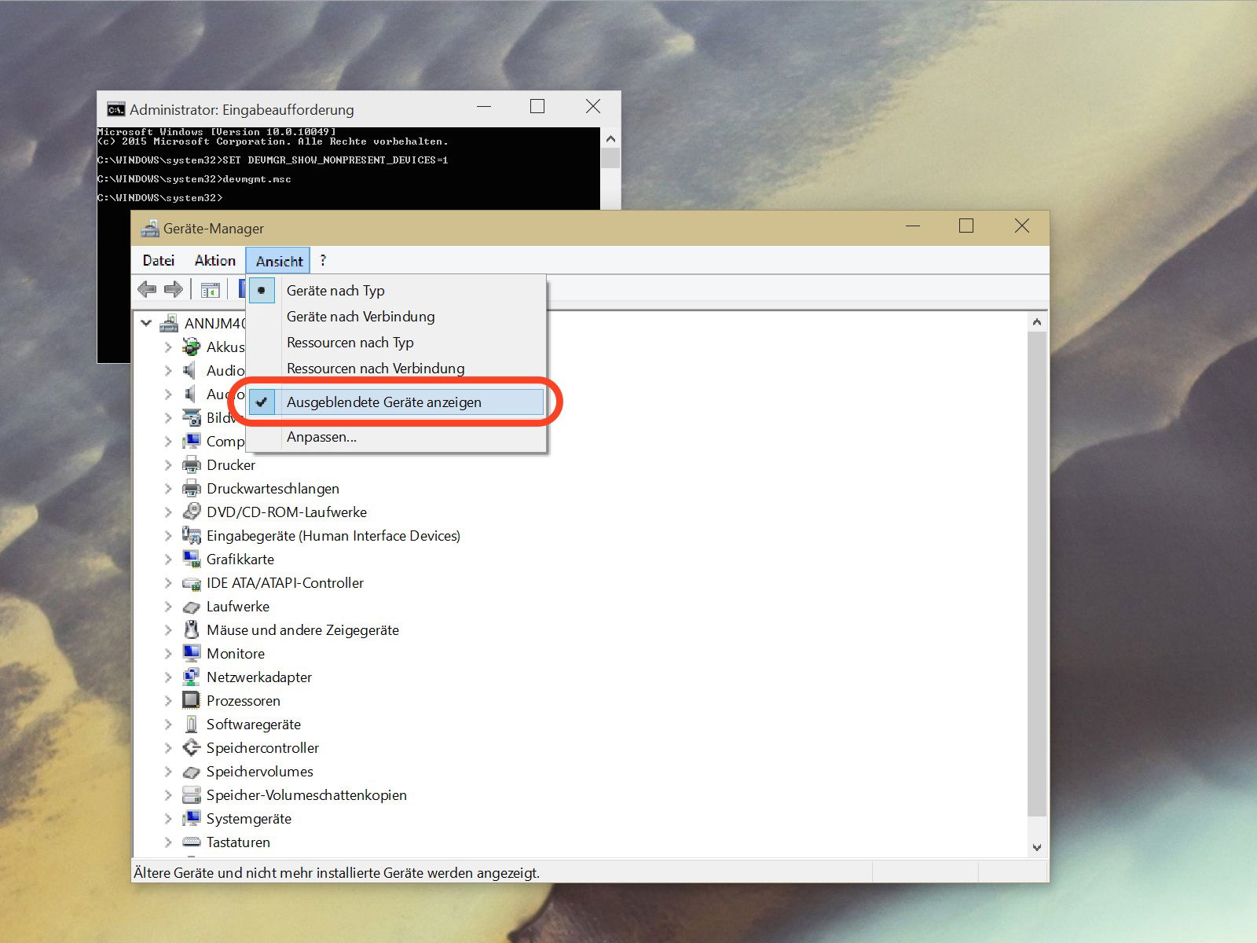Screen dimensions: 1257x943
Task: Click the forward arrow toolbar icon
Action: click(174, 289)
